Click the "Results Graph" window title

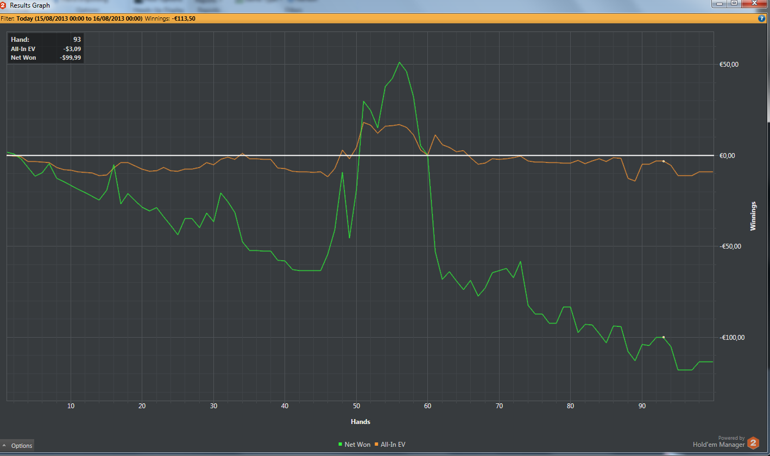(30, 5)
